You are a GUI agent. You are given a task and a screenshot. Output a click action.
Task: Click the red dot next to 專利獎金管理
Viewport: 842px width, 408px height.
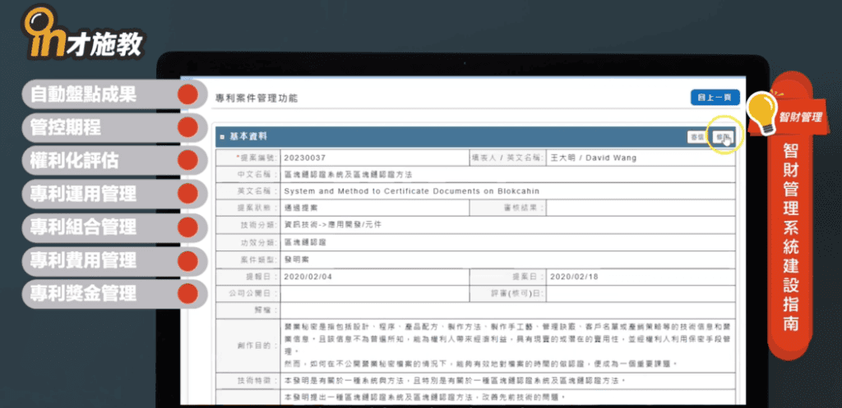(188, 292)
